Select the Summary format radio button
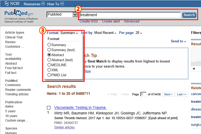Viewport: 201px width, 134px height. [49, 45]
